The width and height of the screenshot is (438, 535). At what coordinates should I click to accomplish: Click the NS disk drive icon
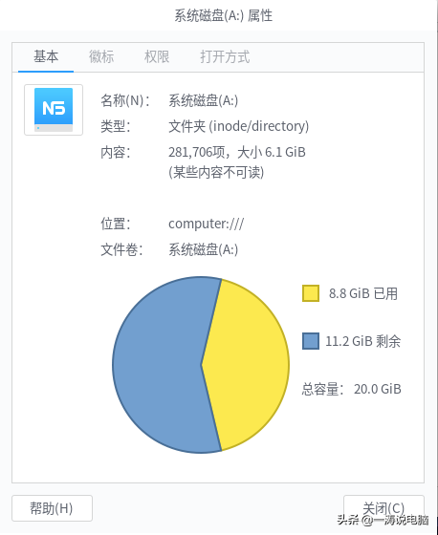pyautogui.click(x=54, y=110)
